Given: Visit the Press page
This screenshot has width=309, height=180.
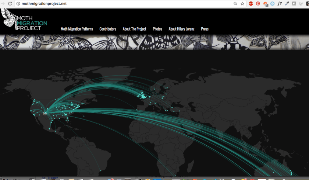Looking at the screenshot, I should point(205,29).
